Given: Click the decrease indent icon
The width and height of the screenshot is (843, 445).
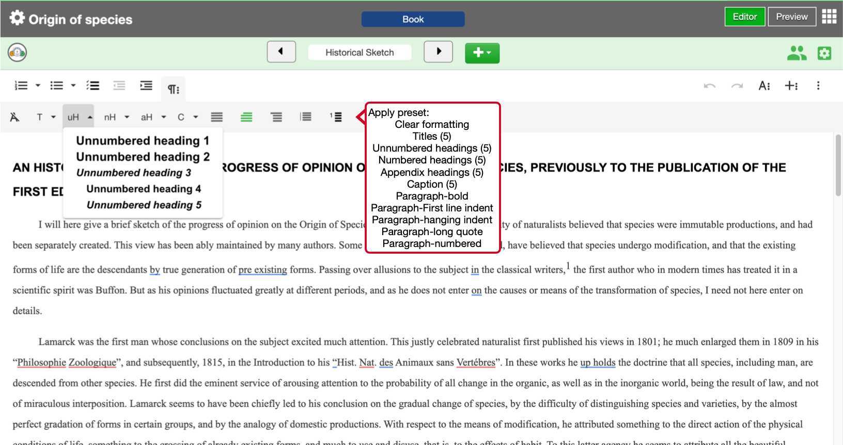Looking at the screenshot, I should (x=119, y=86).
